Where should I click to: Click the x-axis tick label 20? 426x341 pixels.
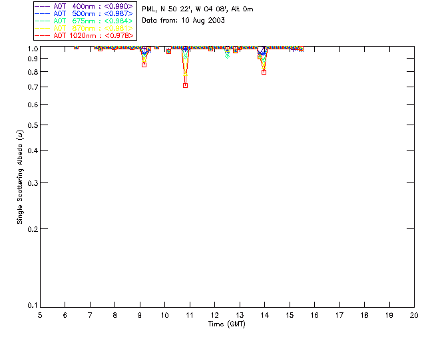tap(414, 315)
